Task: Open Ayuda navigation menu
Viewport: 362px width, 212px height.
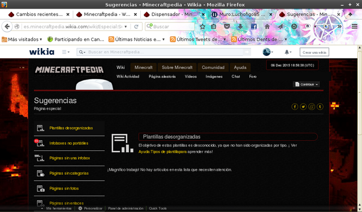Action: [x=240, y=67]
